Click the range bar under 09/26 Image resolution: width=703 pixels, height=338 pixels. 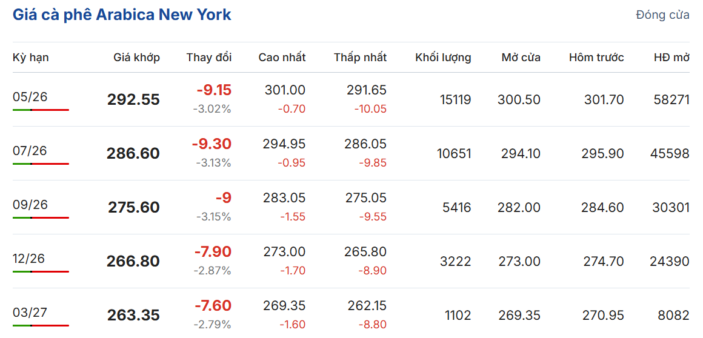click(x=41, y=217)
